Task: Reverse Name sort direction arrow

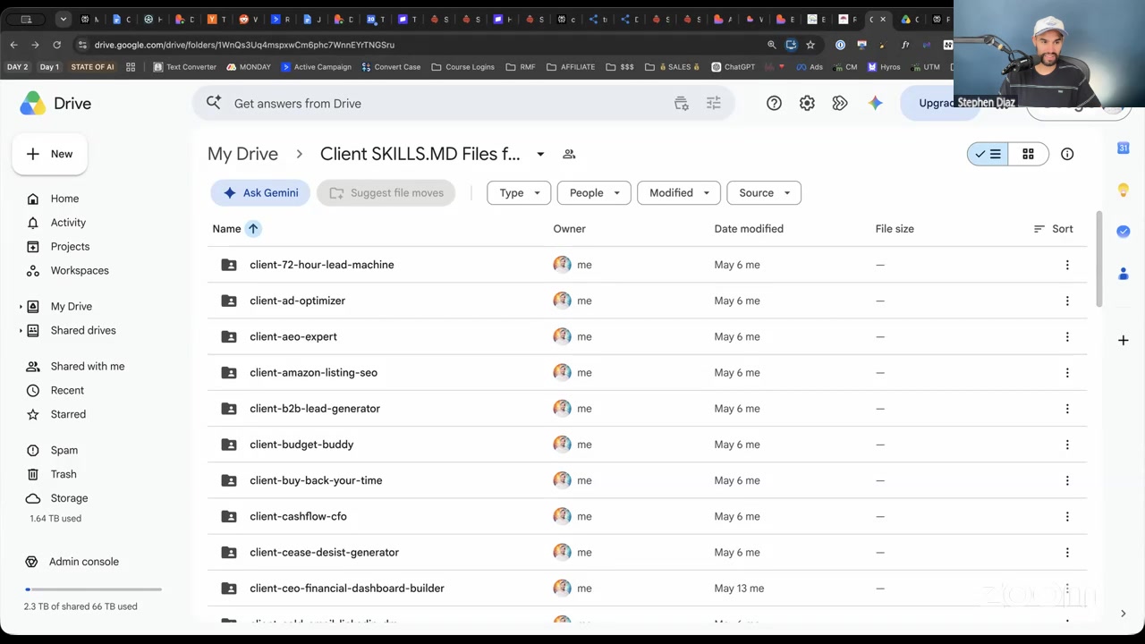Action: tap(253, 229)
